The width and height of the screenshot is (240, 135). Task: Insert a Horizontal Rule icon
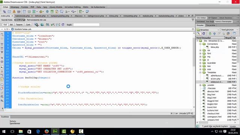(x=19, y=12)
